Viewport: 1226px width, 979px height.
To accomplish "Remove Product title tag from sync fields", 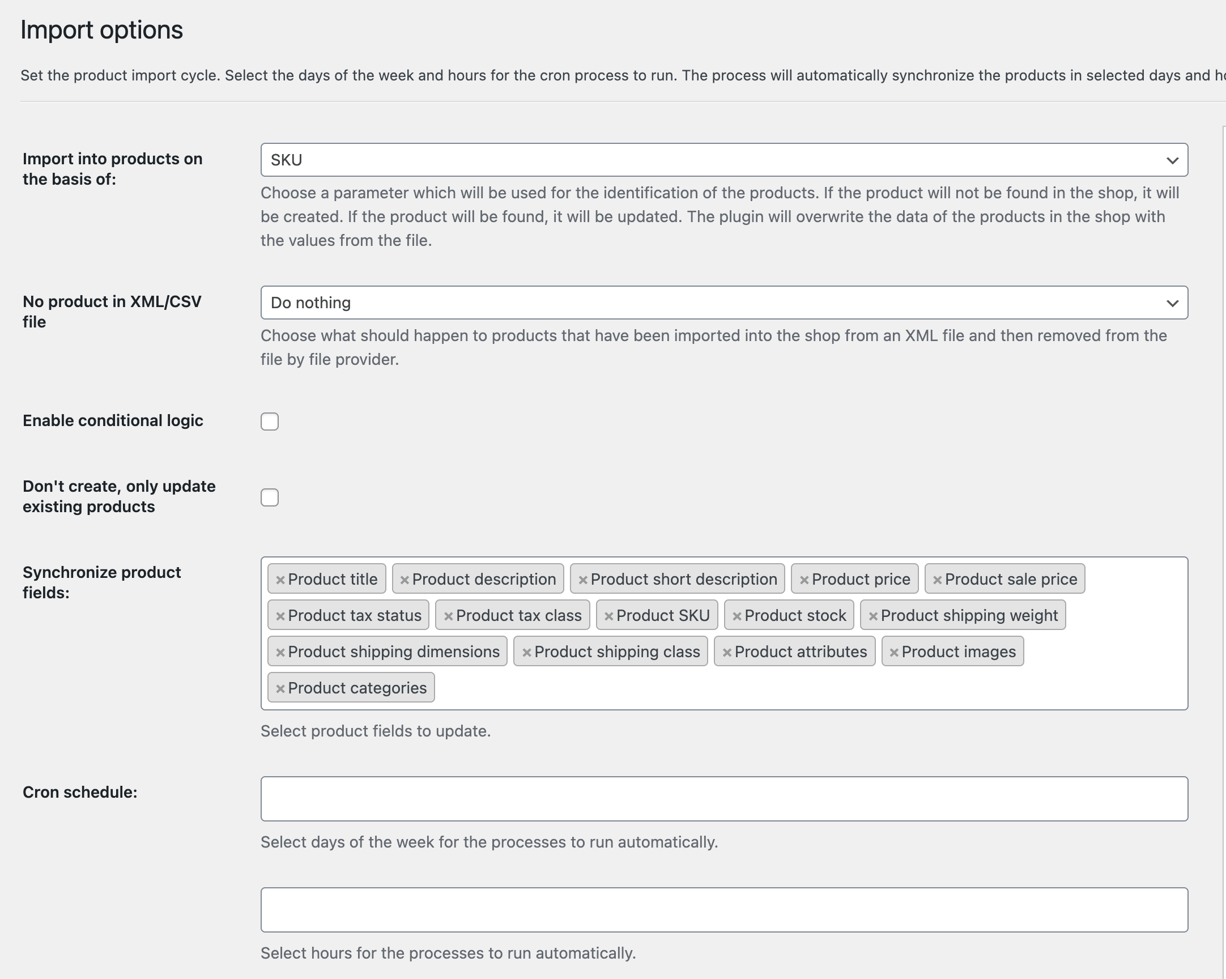I will (280, 578).
